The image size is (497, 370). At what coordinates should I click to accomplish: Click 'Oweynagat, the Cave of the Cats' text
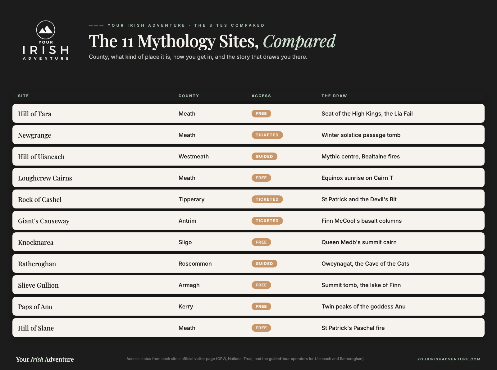click(x=365, y=264)
